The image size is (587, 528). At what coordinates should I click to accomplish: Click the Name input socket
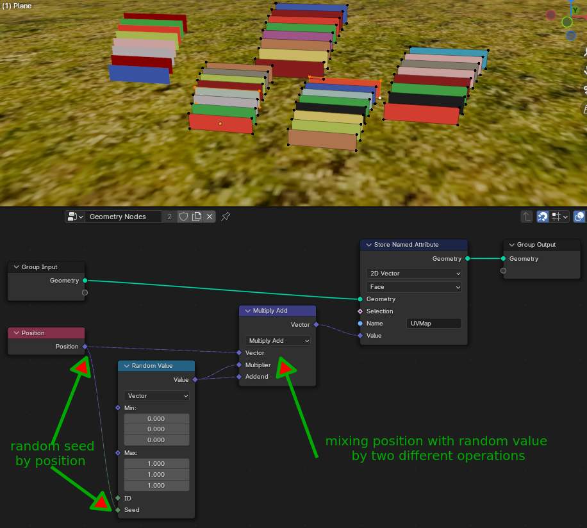[x=360, y=324]
